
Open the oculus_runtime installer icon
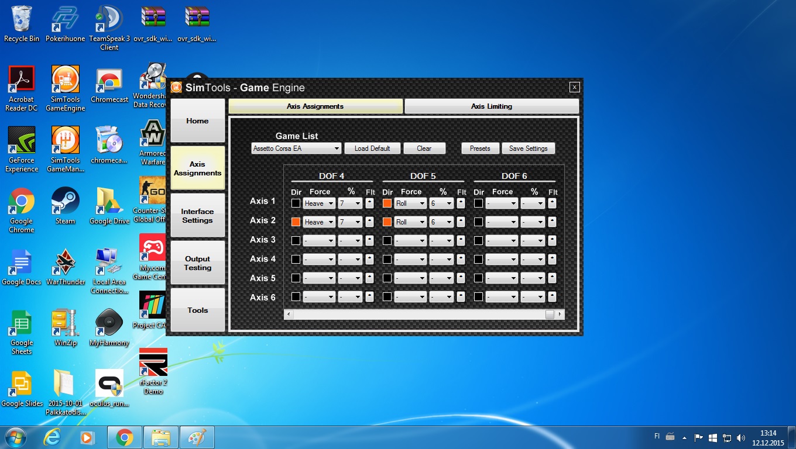coord(109,389)
